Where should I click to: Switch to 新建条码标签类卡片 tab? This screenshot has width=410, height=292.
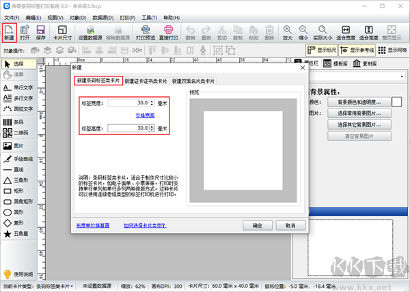pos(98,81)
